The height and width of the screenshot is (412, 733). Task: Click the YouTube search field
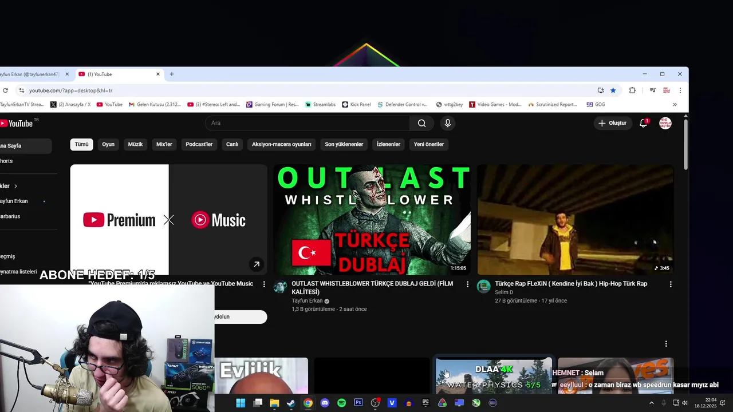point(308,123)
